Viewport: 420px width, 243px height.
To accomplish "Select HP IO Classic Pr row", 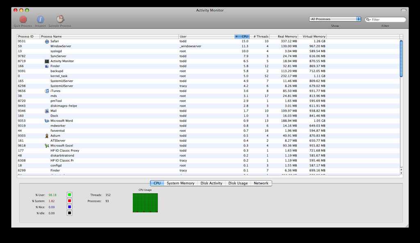I will tap(208, 160).
